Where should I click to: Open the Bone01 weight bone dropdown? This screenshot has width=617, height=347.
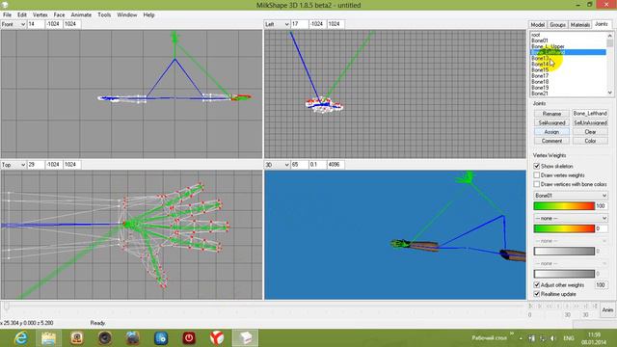pyautogui.click(x=571, y=196)
